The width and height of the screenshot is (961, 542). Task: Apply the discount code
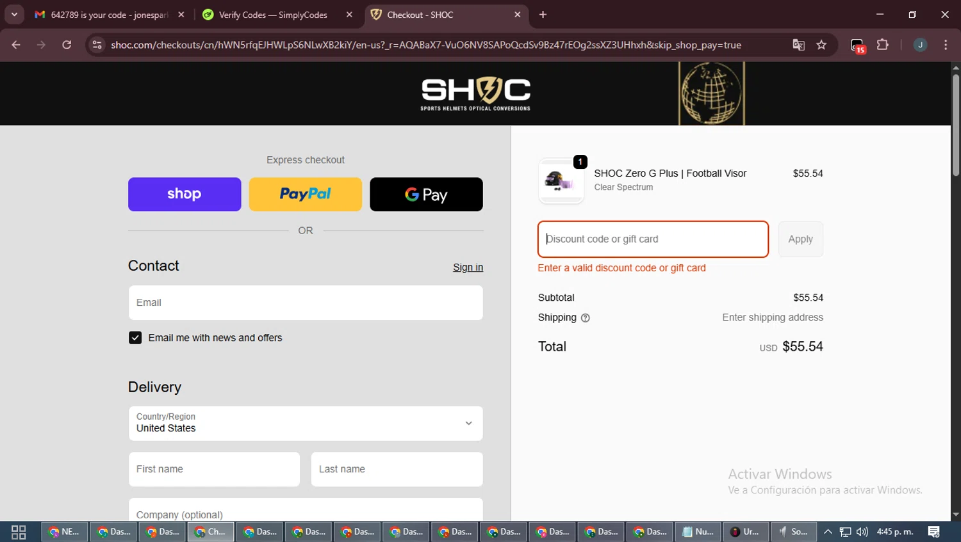[801, 239]
